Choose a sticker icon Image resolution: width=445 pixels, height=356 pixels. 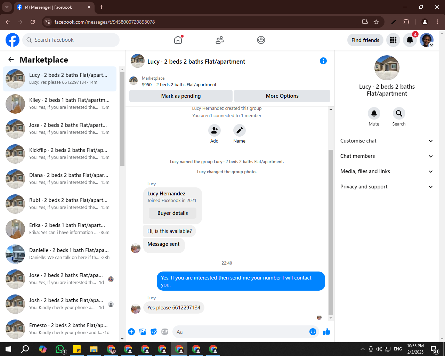154,332
